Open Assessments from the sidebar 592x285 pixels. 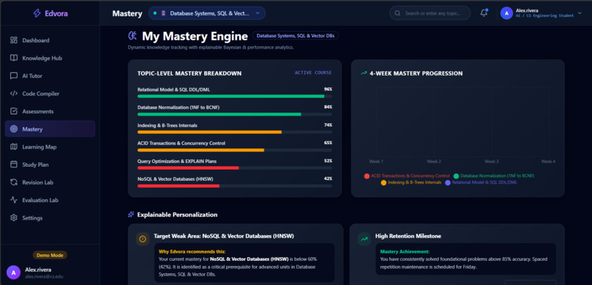[x=50, y=112]
